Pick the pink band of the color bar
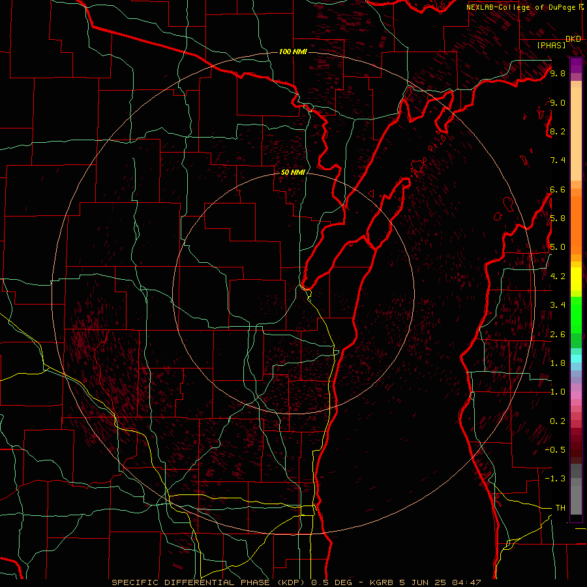The height and width of the screenshot is (587, 587). point(576,395)
